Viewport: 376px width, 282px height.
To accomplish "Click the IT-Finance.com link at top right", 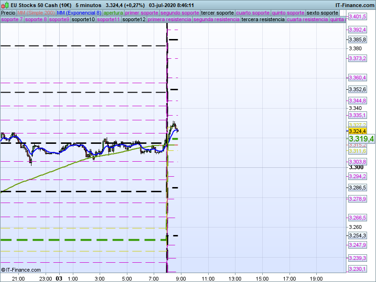I will [355, 5].
